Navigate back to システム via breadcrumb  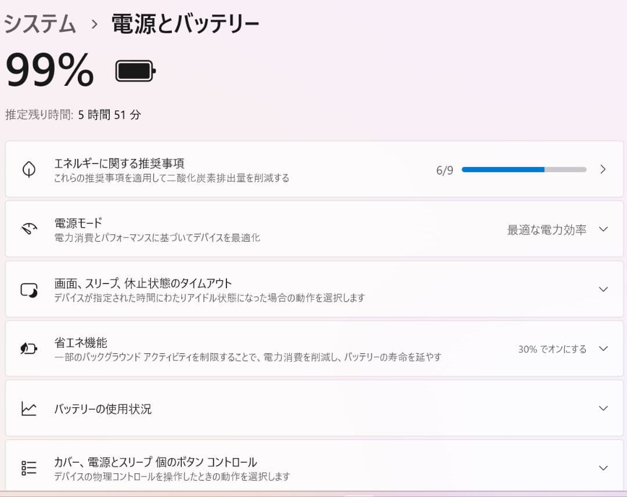(38, 23)
